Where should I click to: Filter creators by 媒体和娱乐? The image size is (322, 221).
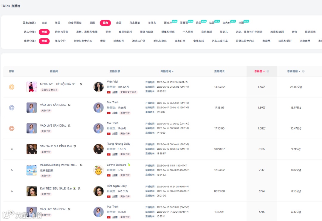point(168,32)
